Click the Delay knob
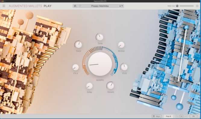The image size is (201, 119). coord(89,86)
